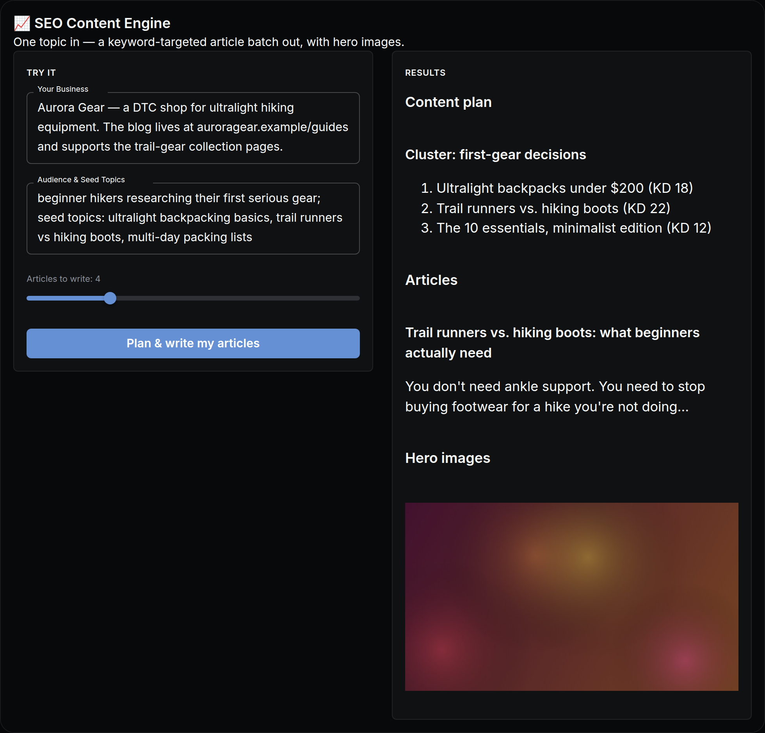Viewport: 765px width, 733px height.
Task: Click the 'what beginners actually need' article title
Action: pos(552,343)
